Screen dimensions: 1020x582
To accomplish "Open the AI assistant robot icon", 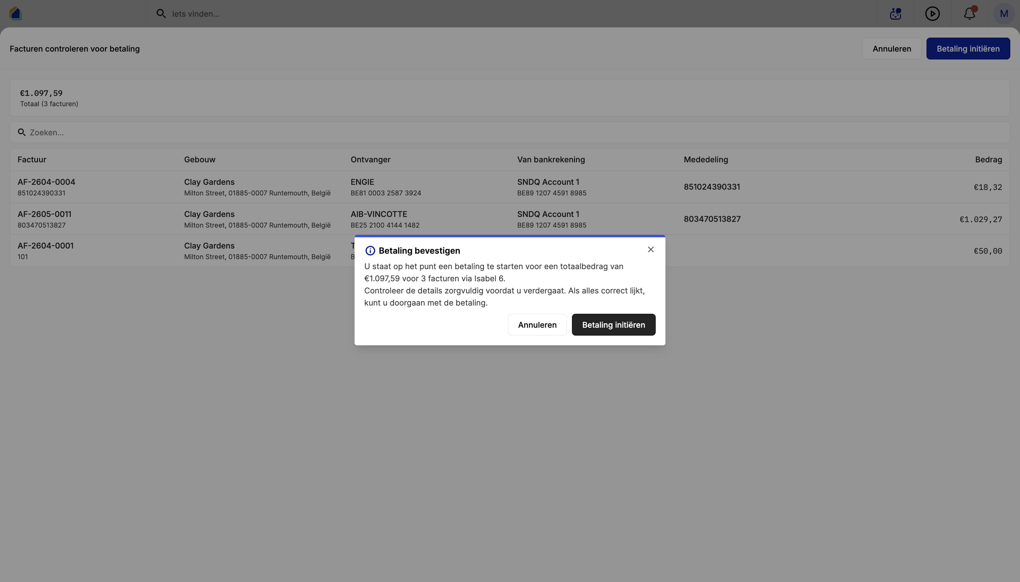I will click(x=895, y=14).
